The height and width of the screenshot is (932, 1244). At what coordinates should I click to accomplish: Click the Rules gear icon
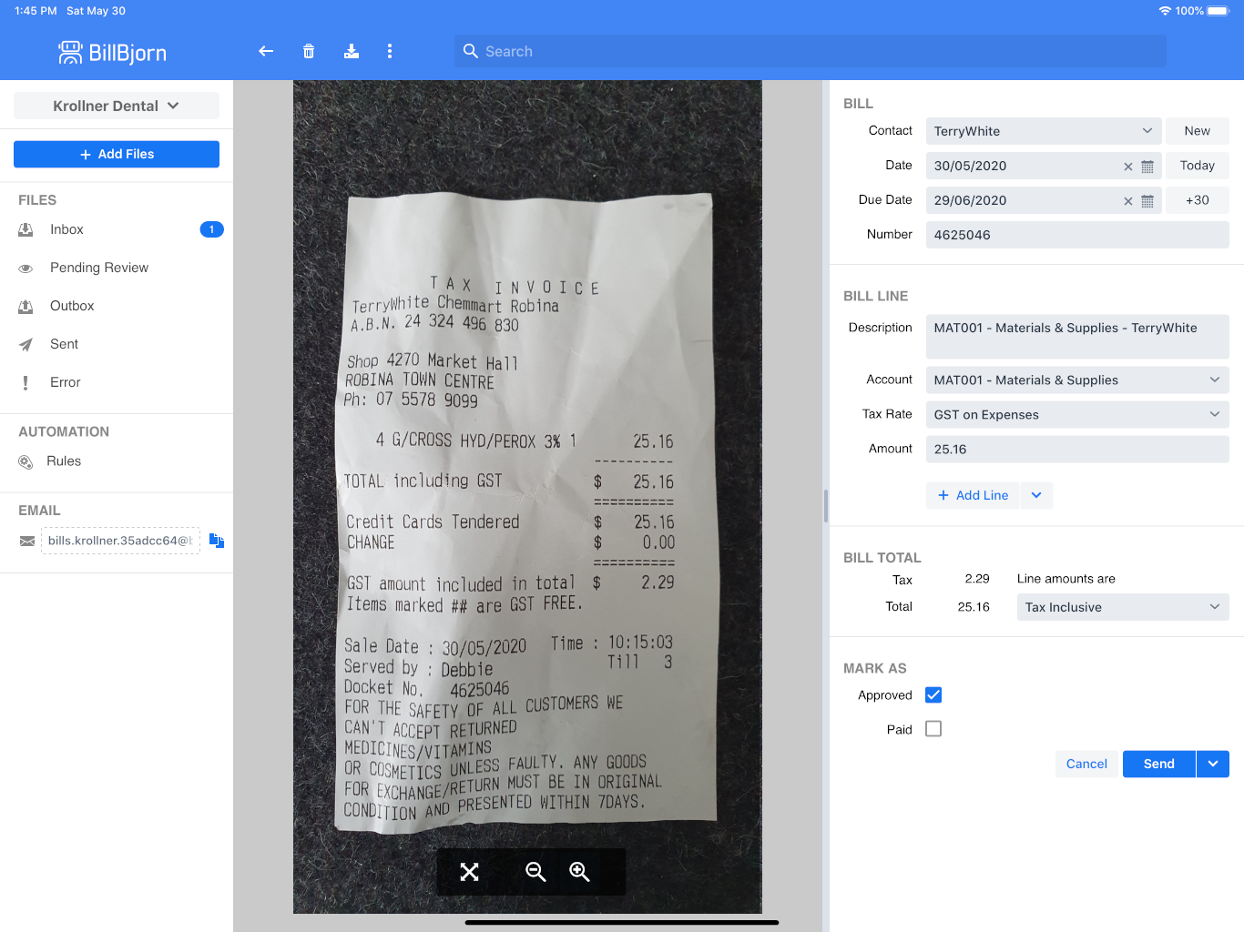coord(25,462)
